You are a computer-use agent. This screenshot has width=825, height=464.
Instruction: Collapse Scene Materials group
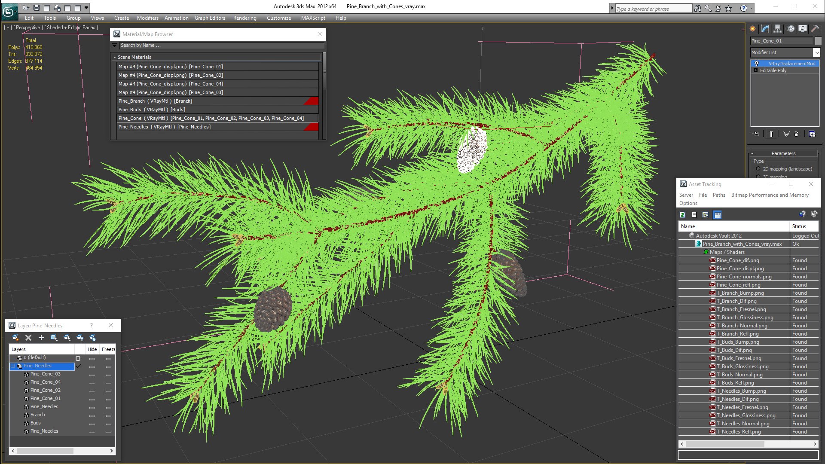point(115,57)
